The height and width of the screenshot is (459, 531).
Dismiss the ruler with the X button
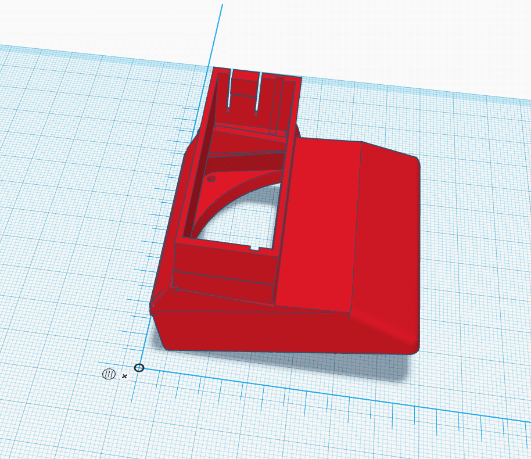pos(124,376)
